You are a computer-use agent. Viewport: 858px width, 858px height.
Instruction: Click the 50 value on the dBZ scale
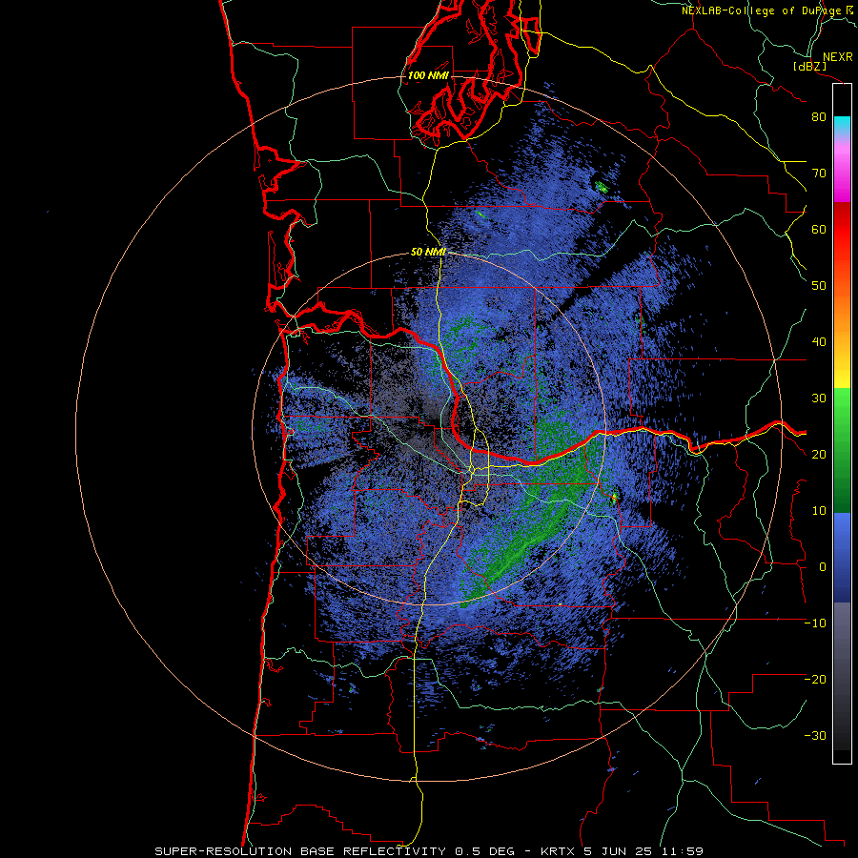point(819,286)
